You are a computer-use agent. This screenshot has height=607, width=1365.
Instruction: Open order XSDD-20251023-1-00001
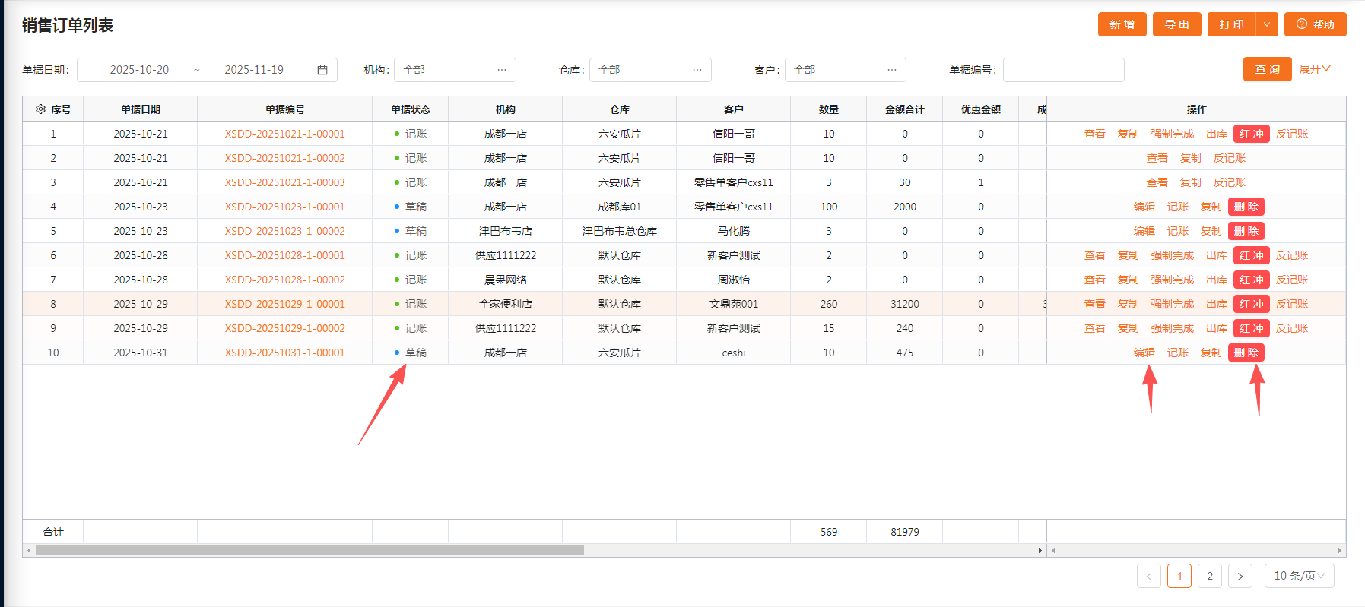[285, 207]
